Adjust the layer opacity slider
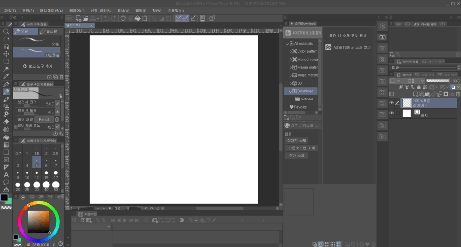 coord(437,81)
